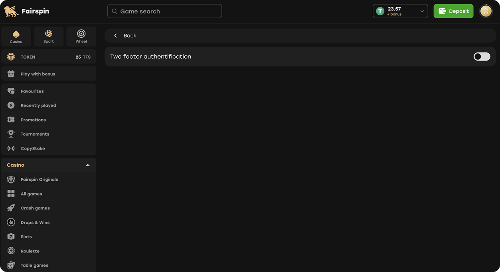This screenshot has width=500, height=272.
Task: Open the Play with bonus gift icon
Action: tap(11, 74)
